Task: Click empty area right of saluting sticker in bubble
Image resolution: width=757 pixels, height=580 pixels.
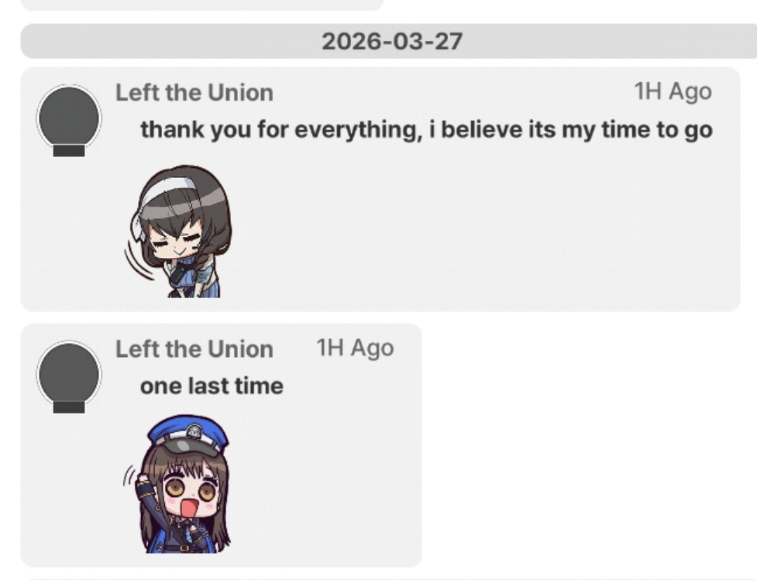Action: click(x=329, y=482)
